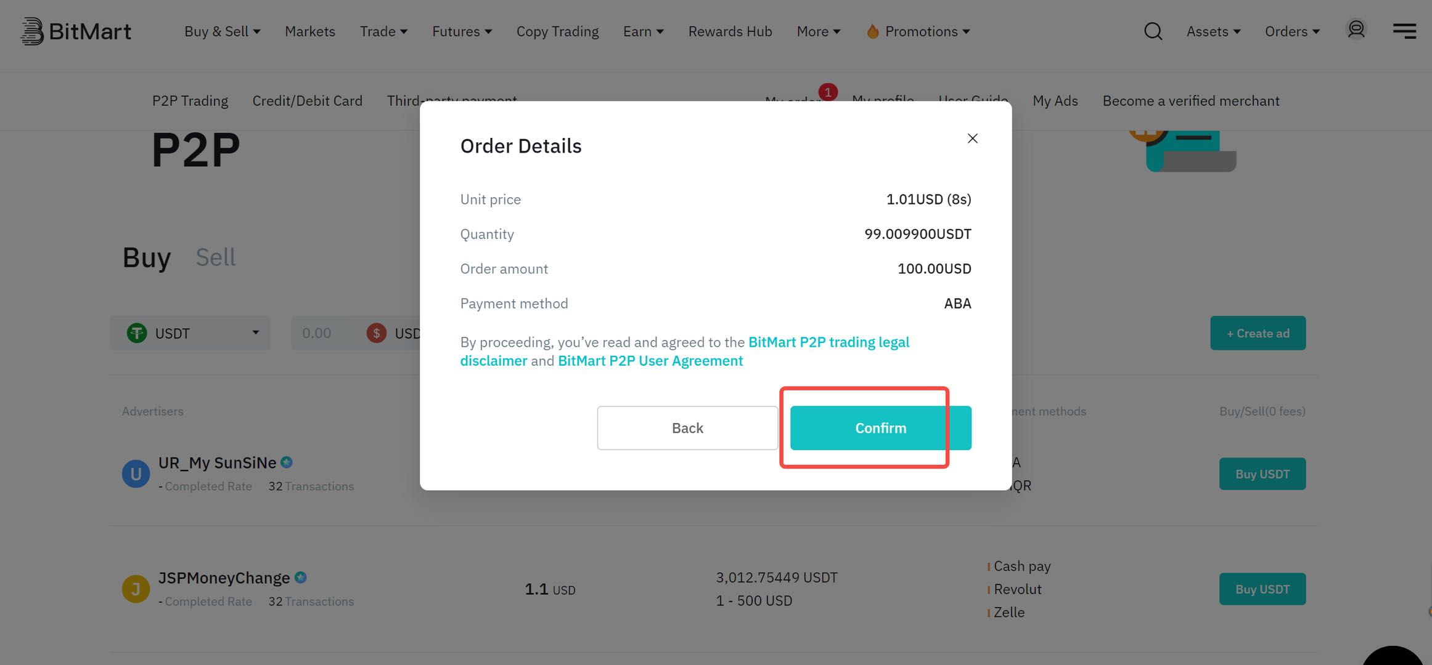
Task: Open My Ads menu item
Action: 1055,101
